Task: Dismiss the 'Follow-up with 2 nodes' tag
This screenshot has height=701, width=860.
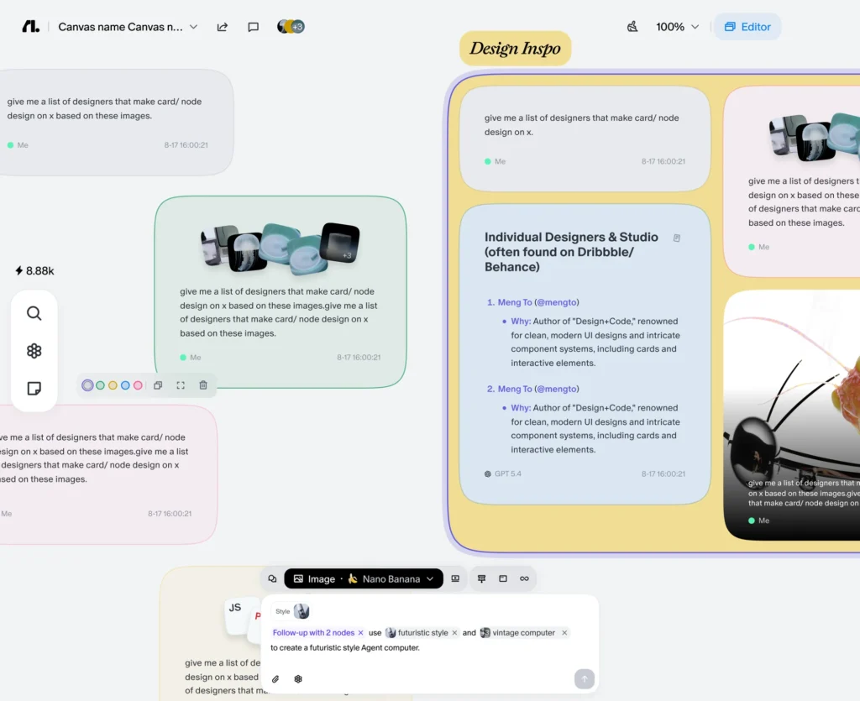Action: click(361, 633)
